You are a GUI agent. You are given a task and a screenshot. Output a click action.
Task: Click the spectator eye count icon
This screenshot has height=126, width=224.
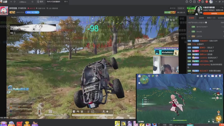pyautogui.click(x=12, y=33)
